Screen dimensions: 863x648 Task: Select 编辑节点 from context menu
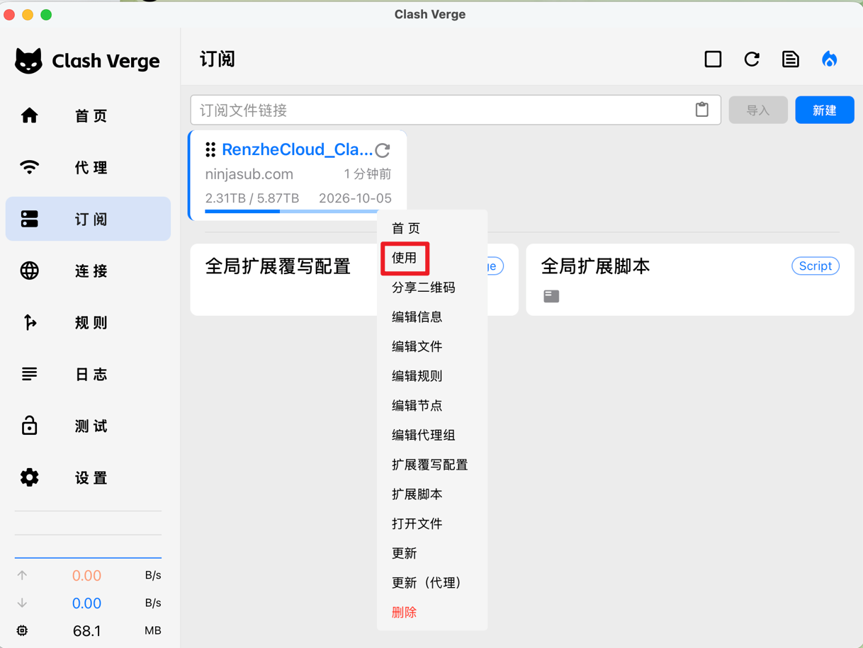click(432, 405)
